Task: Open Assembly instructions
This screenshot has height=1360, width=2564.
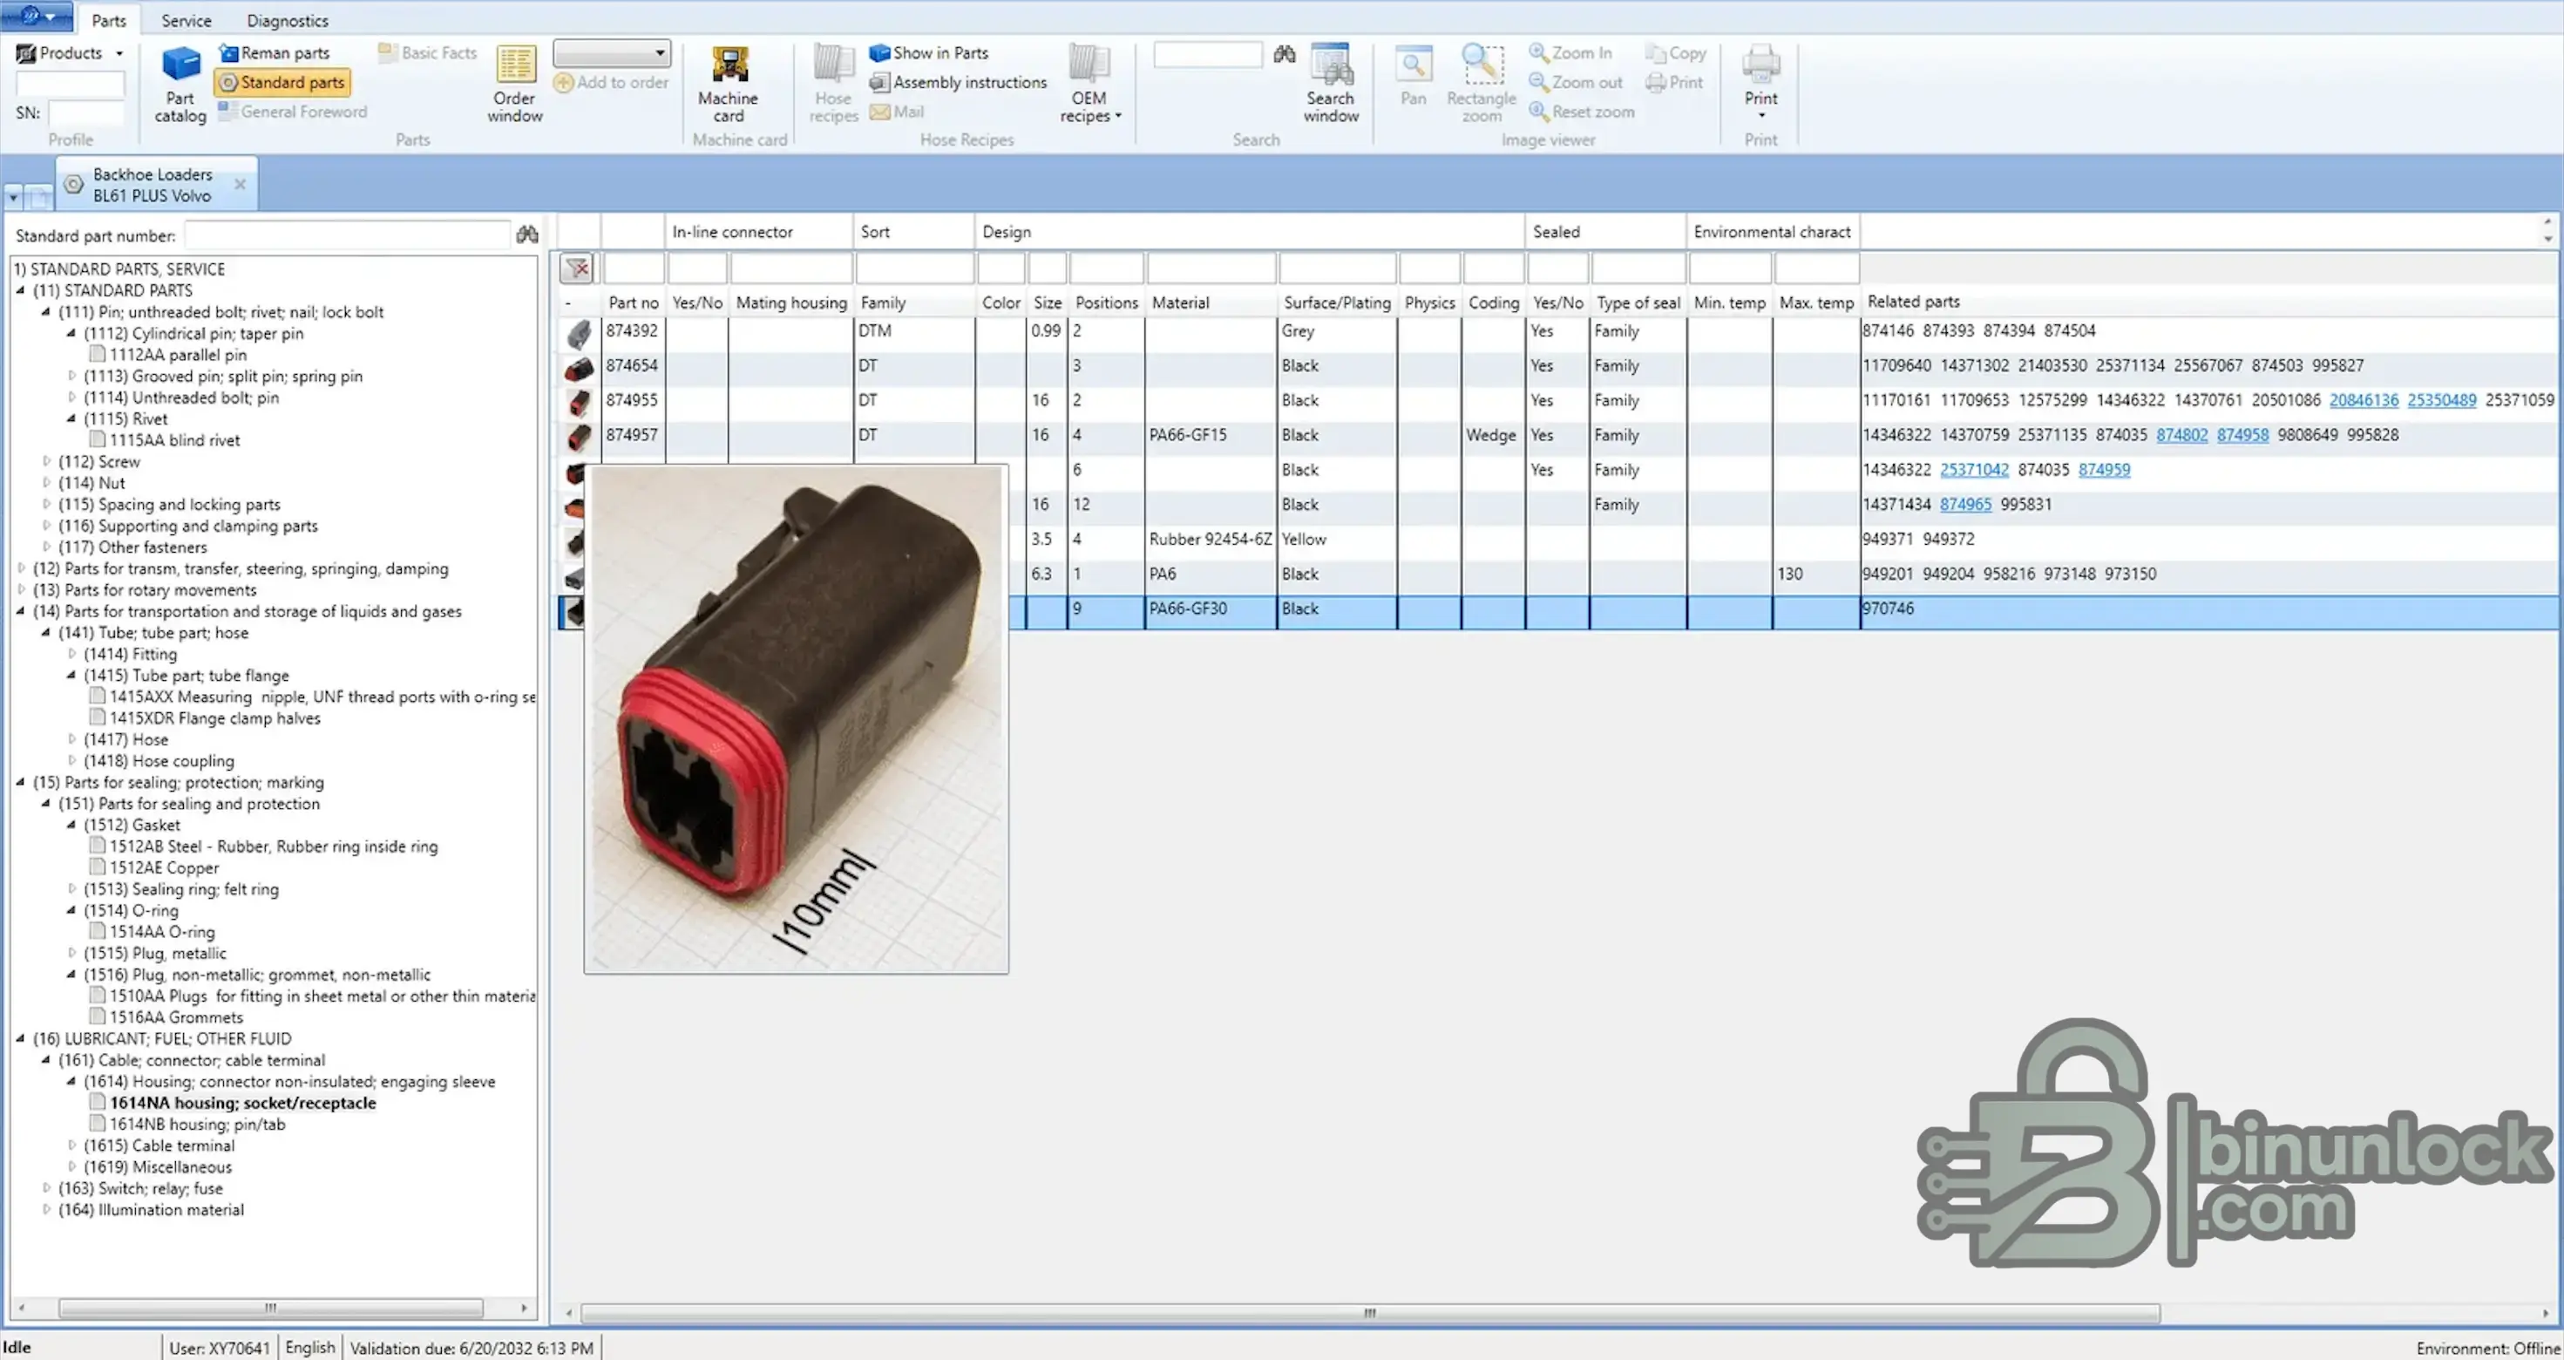Action: pos(959,83)
